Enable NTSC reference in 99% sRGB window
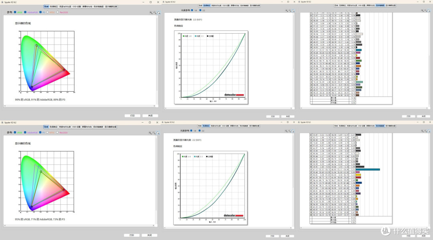Screen dimensions: 433x240 (47, 12)
